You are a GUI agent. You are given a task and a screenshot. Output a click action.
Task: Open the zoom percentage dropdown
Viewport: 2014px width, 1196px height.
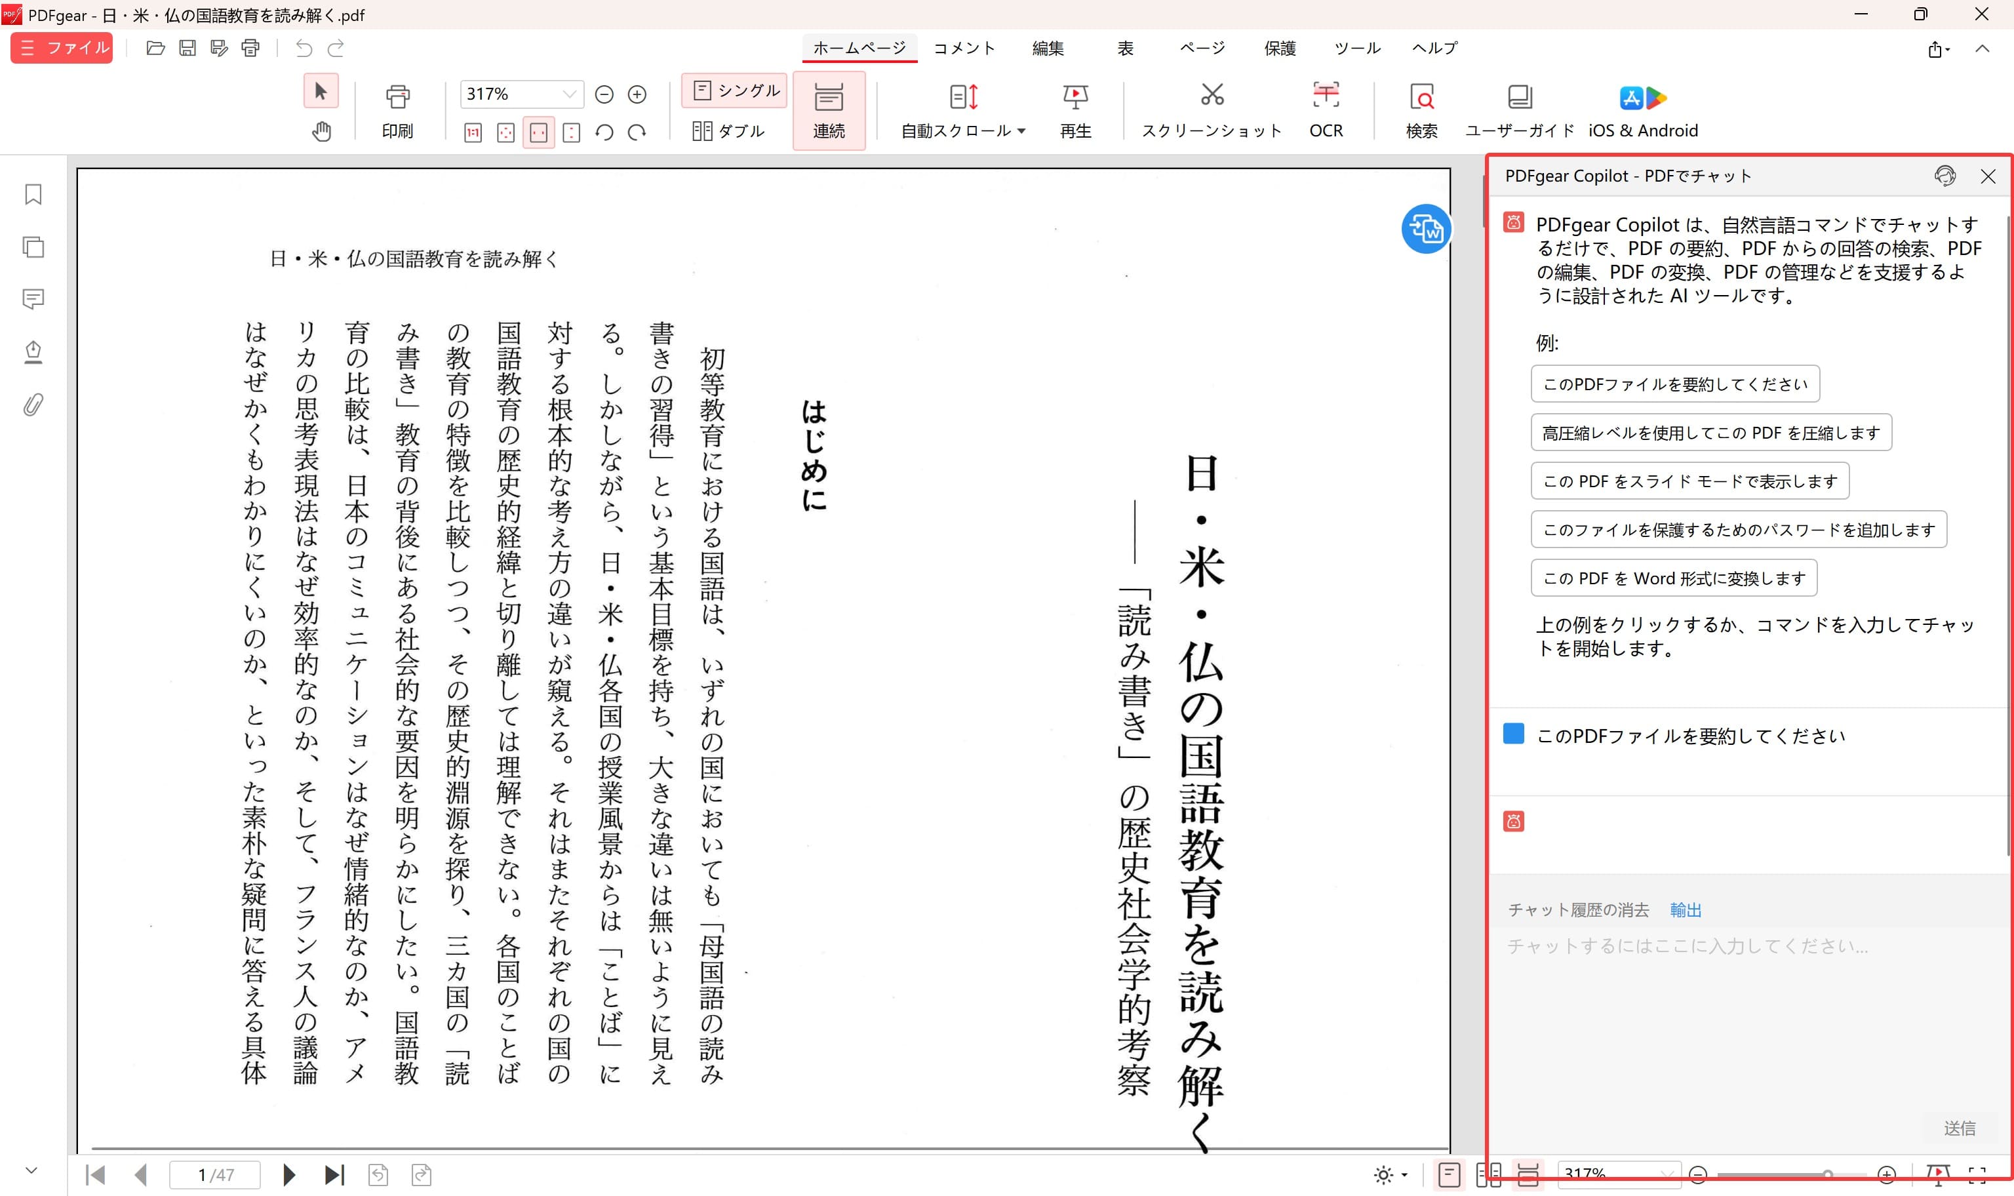coord(569,94)
